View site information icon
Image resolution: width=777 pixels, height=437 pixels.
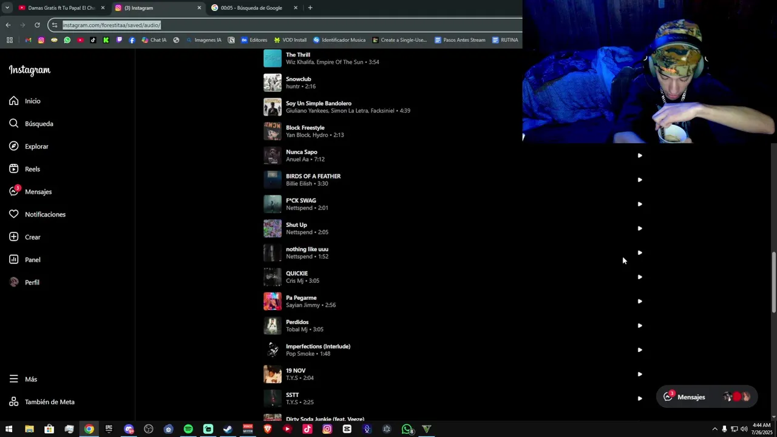click(x=55, y=25)
